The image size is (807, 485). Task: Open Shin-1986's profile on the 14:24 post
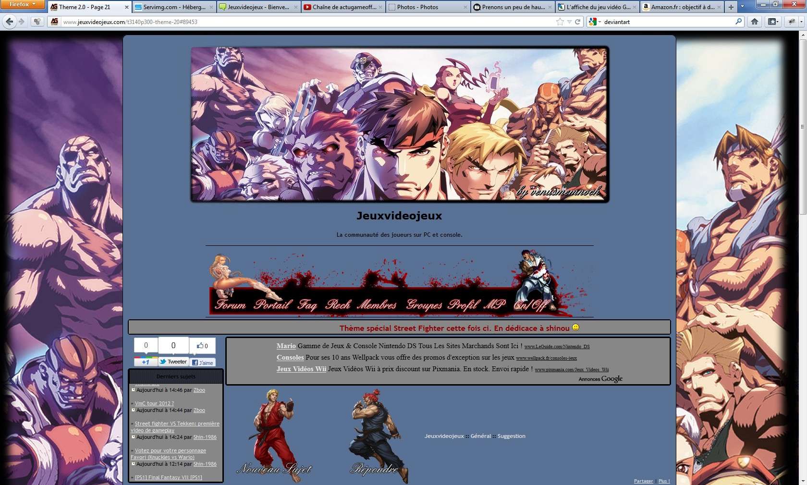(205, 437)
